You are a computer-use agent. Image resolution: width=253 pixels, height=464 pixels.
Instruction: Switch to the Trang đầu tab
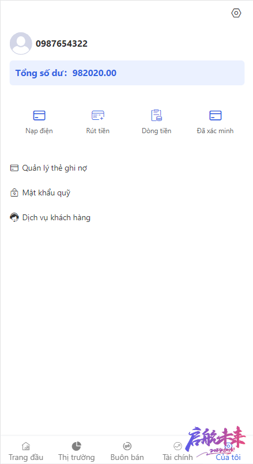tap(26, 451)
